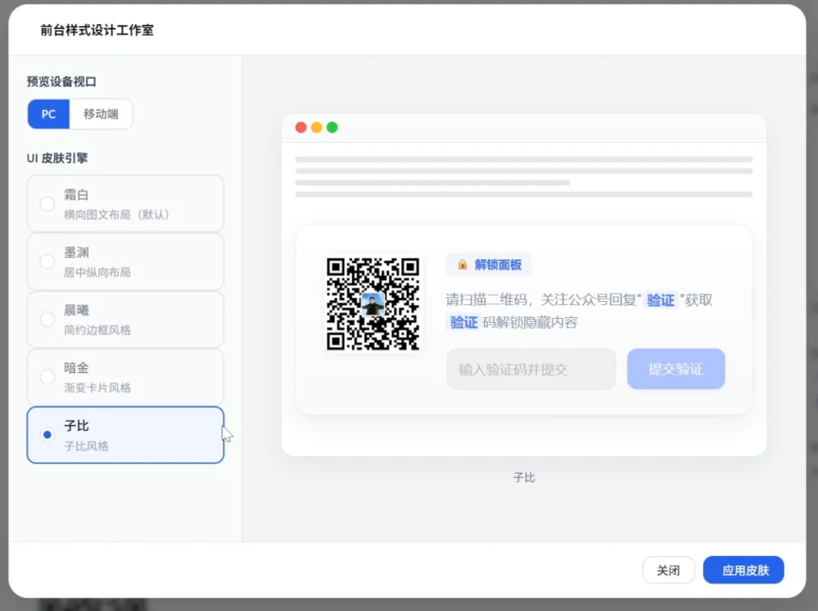Screen dimensions: 818x611
Task: Click the red dot in preview window
Action: click(300, 127)
